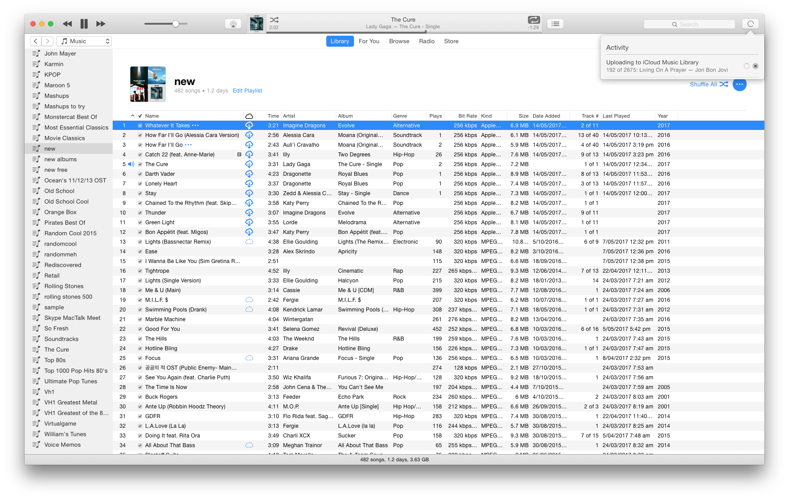Select the Old School Cool playlist
The image size is (789, 500).
tap(69, 201)
